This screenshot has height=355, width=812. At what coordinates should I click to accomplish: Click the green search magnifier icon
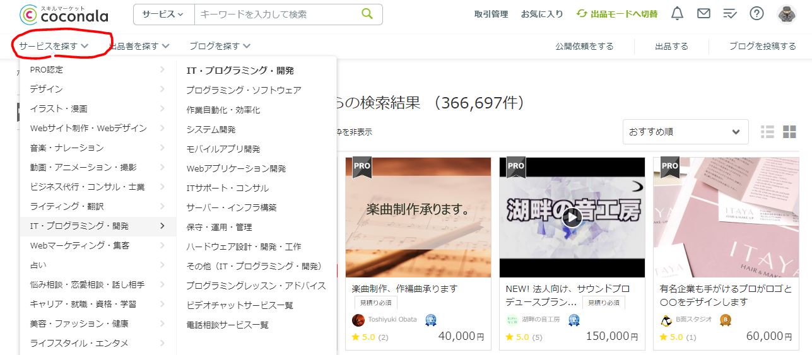click(x=367, y=14)
